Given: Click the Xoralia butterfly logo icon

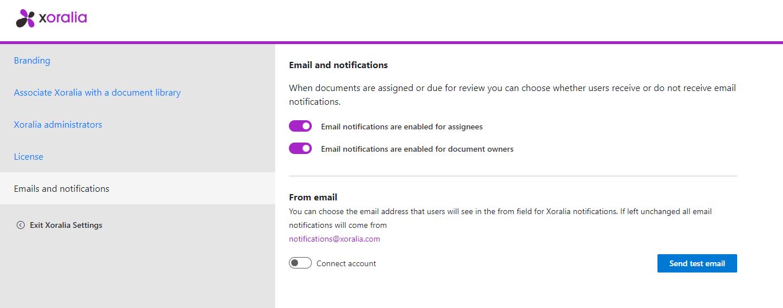Looking at the screenshot, I should coord(26,18).
